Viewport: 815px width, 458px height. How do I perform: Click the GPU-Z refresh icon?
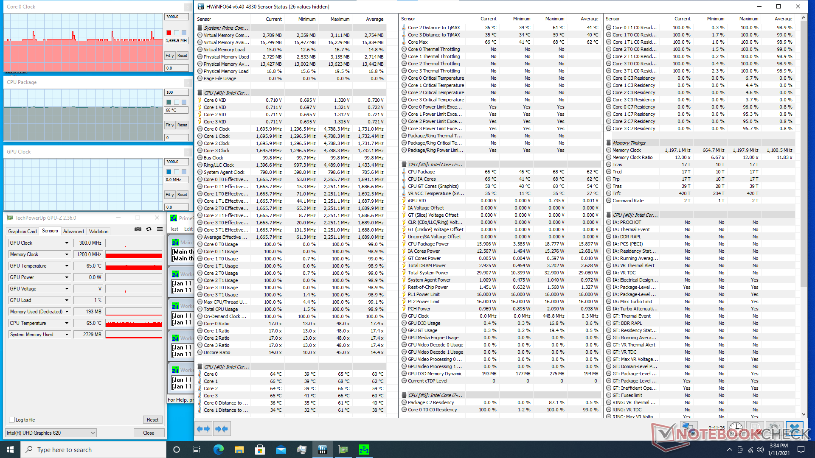[149, 229]
